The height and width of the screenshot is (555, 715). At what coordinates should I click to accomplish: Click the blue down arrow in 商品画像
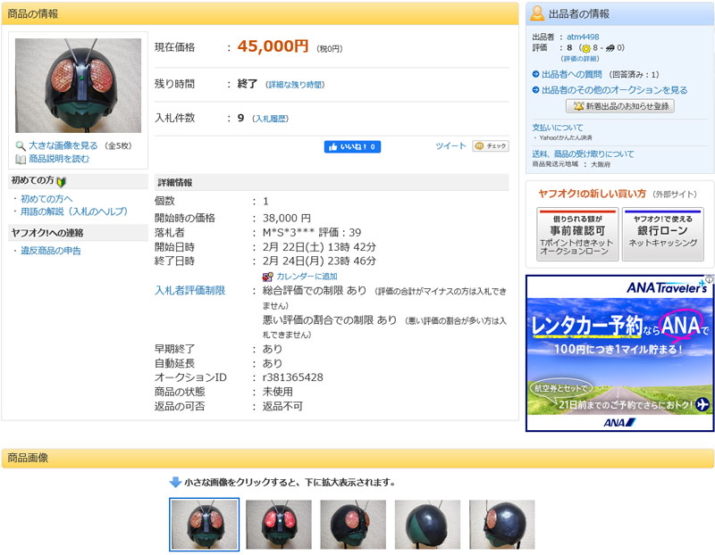(175, 482)
